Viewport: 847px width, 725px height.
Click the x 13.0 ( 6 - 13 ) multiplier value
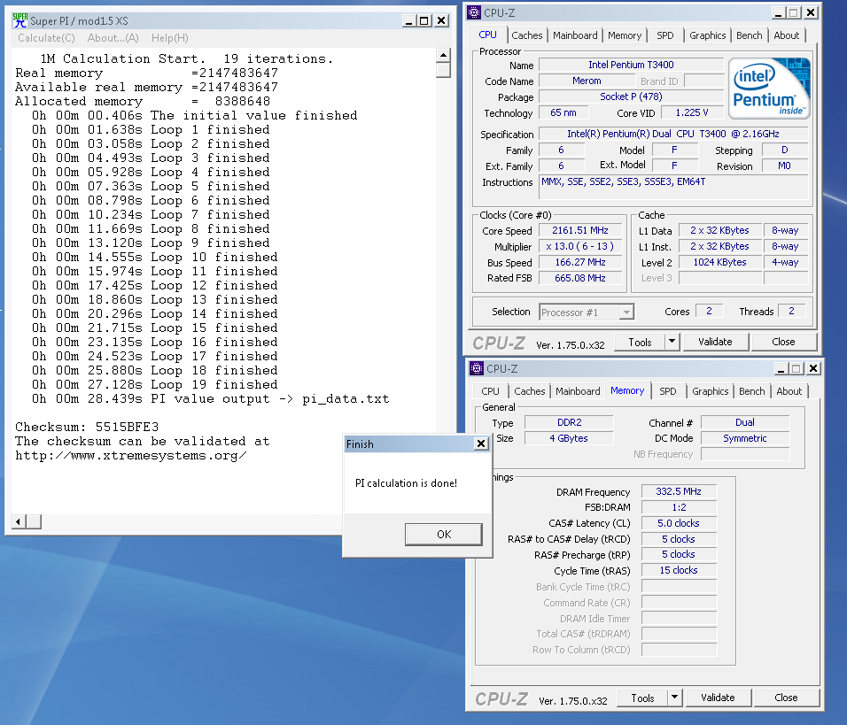click(x=580, y=246)
